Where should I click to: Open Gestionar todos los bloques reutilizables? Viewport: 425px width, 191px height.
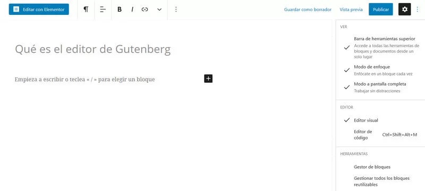tap(380, 181)
